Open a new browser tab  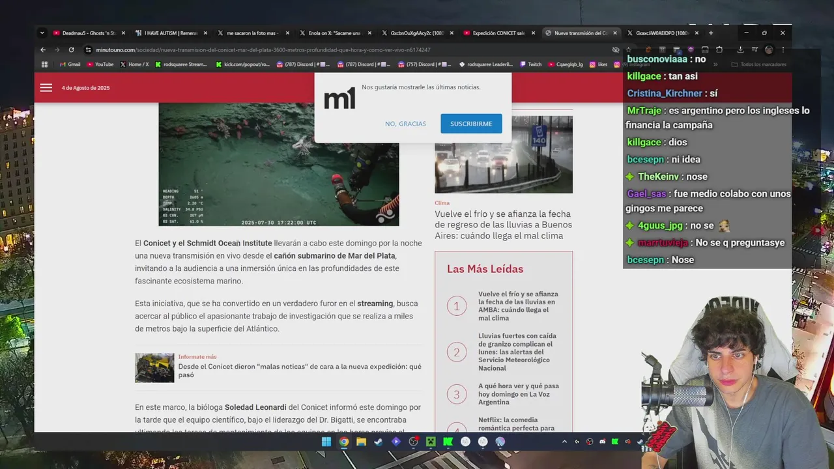[710, 33]
